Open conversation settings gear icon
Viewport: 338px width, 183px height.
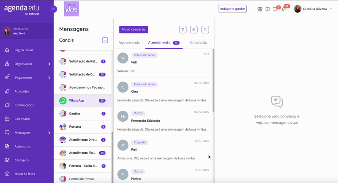(x=194, y=30)
